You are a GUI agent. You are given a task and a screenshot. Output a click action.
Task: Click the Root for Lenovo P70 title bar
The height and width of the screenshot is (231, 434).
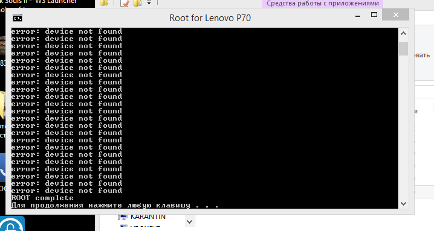(210, 18)
